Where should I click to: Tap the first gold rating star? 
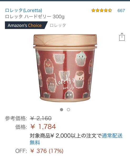click(x=93, y=11)
